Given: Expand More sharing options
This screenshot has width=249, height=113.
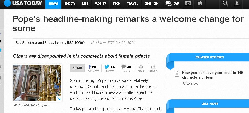Looking at the screenshot, I should [153, 68].
